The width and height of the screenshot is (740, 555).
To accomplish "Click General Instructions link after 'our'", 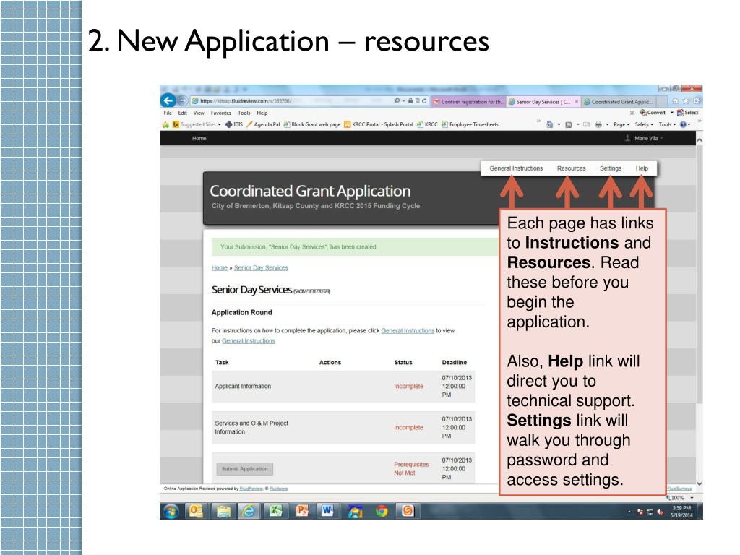I will (x=249, y=341).
